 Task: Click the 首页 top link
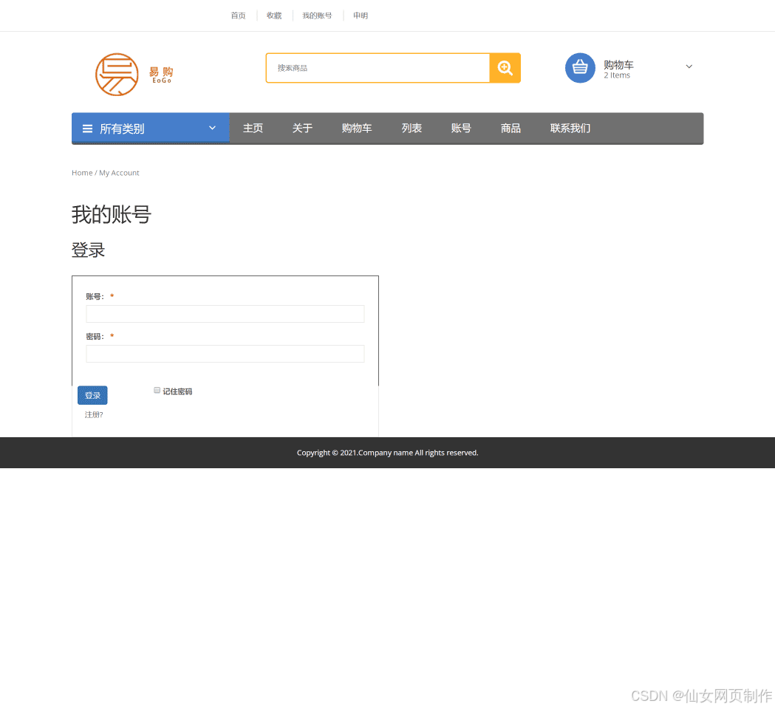point(238,16)
